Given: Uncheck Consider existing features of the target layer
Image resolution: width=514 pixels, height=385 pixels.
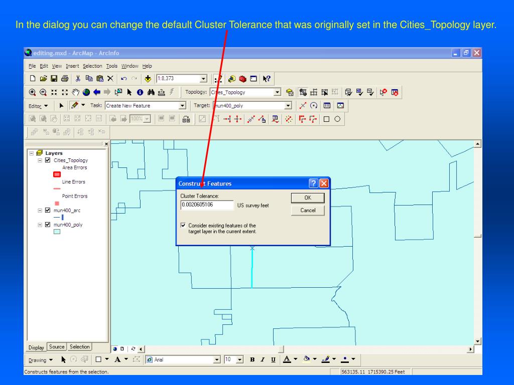Looking at the screenshot, I should 183,225.
